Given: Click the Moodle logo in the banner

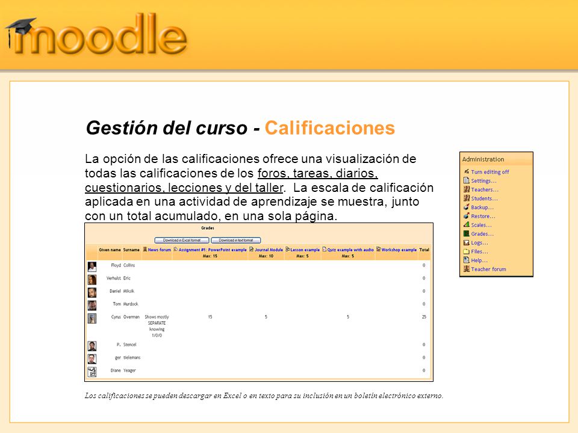Looking at the screenshot, I should 96,34.
